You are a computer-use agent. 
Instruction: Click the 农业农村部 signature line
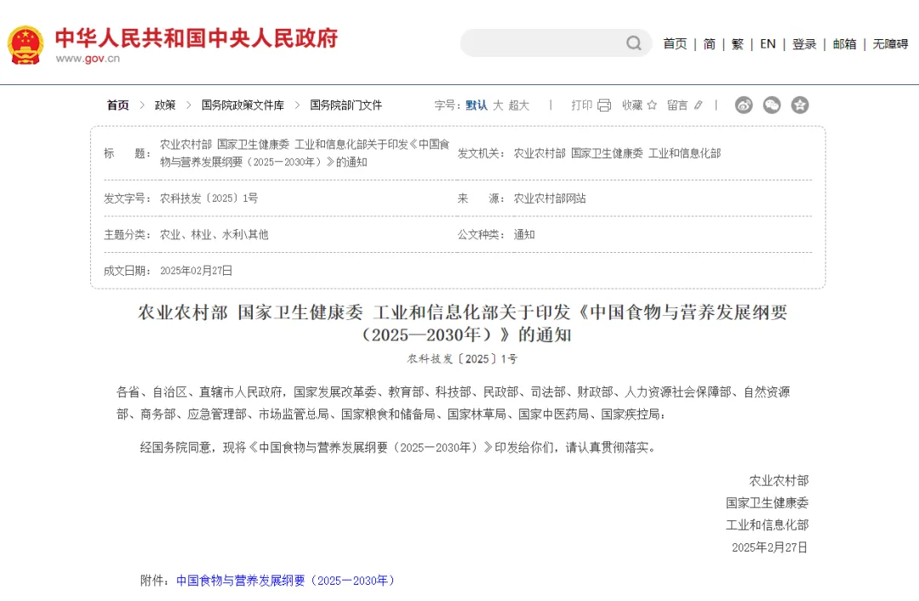click(x=779, y=481)
